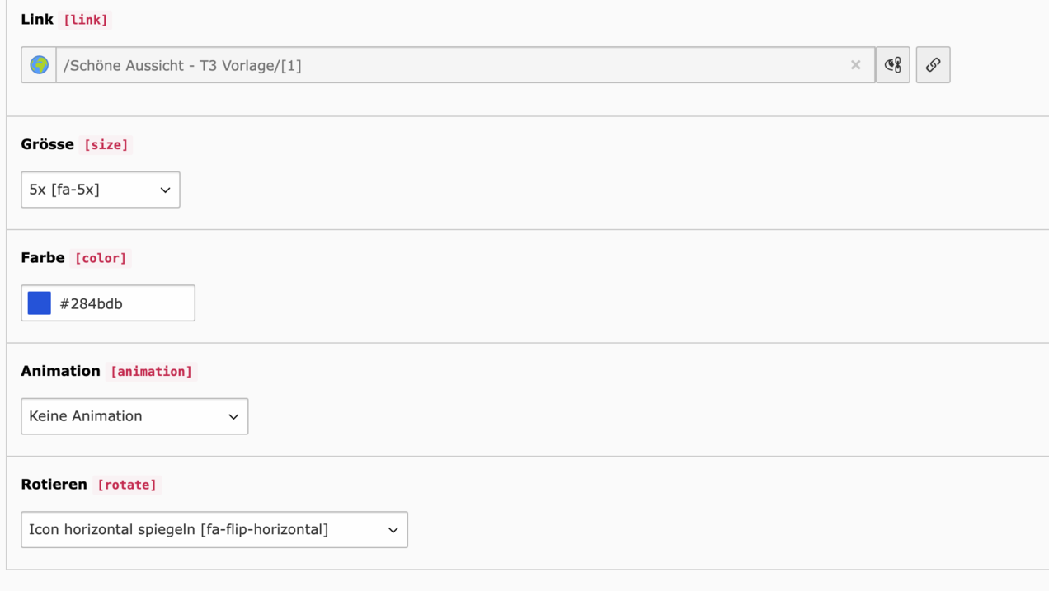Open the Grösse size dropdown

(101, 190)
